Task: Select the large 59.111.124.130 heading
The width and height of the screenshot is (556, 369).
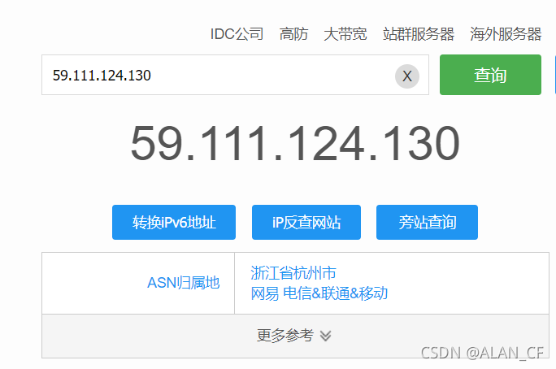Action: click(295, 143)
